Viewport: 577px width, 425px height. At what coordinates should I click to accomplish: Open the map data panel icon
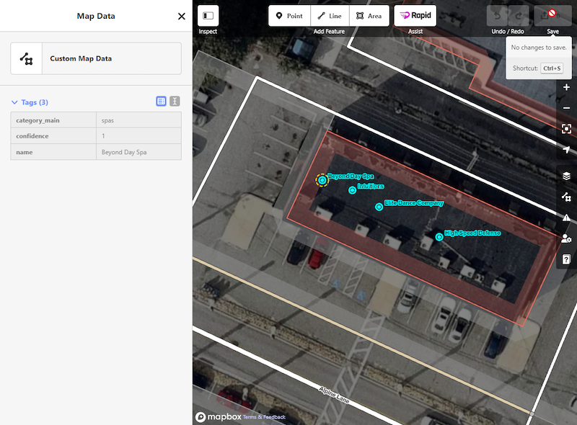click(566, 197)
